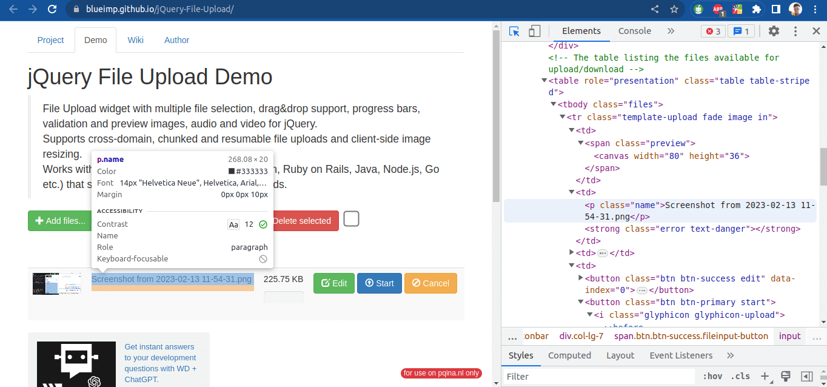
Task: Collapse the tbody.files tree node
Action: coord(553,104)
